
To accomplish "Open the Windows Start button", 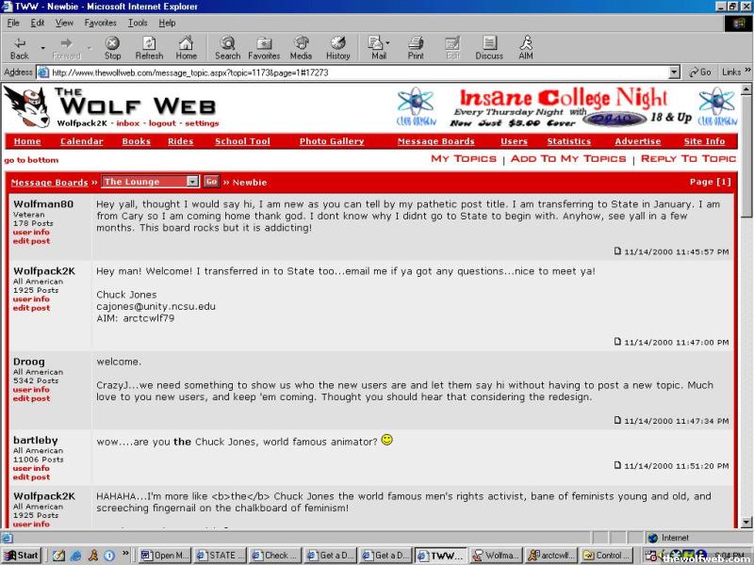I will click(x=22, y=556).
